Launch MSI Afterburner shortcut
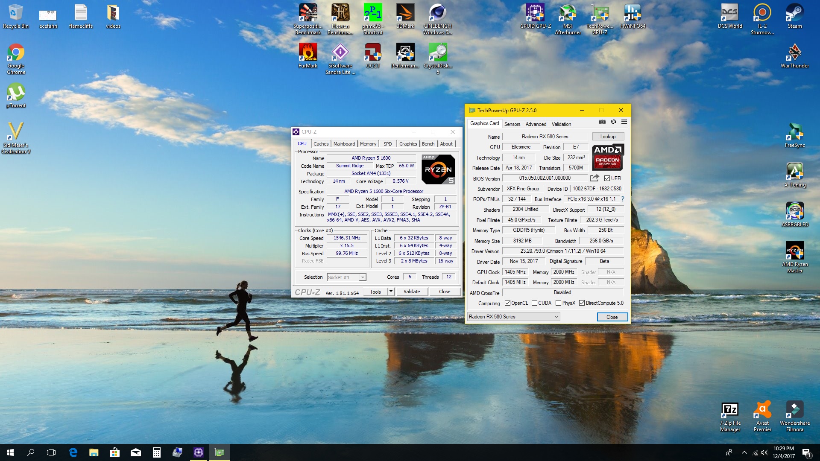Image resolution: width=820 pixels, height=461 pixels. coord(568,19)
